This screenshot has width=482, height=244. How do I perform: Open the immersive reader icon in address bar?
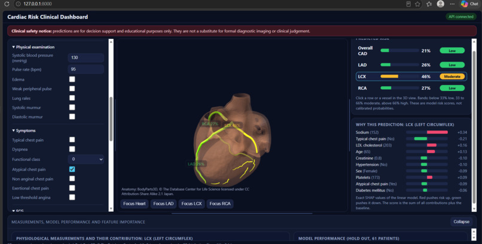pos(408,4)
